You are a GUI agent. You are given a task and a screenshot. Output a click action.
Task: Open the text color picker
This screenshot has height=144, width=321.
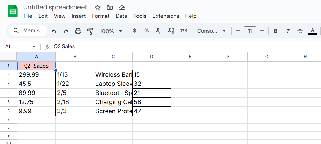(313, 31)
